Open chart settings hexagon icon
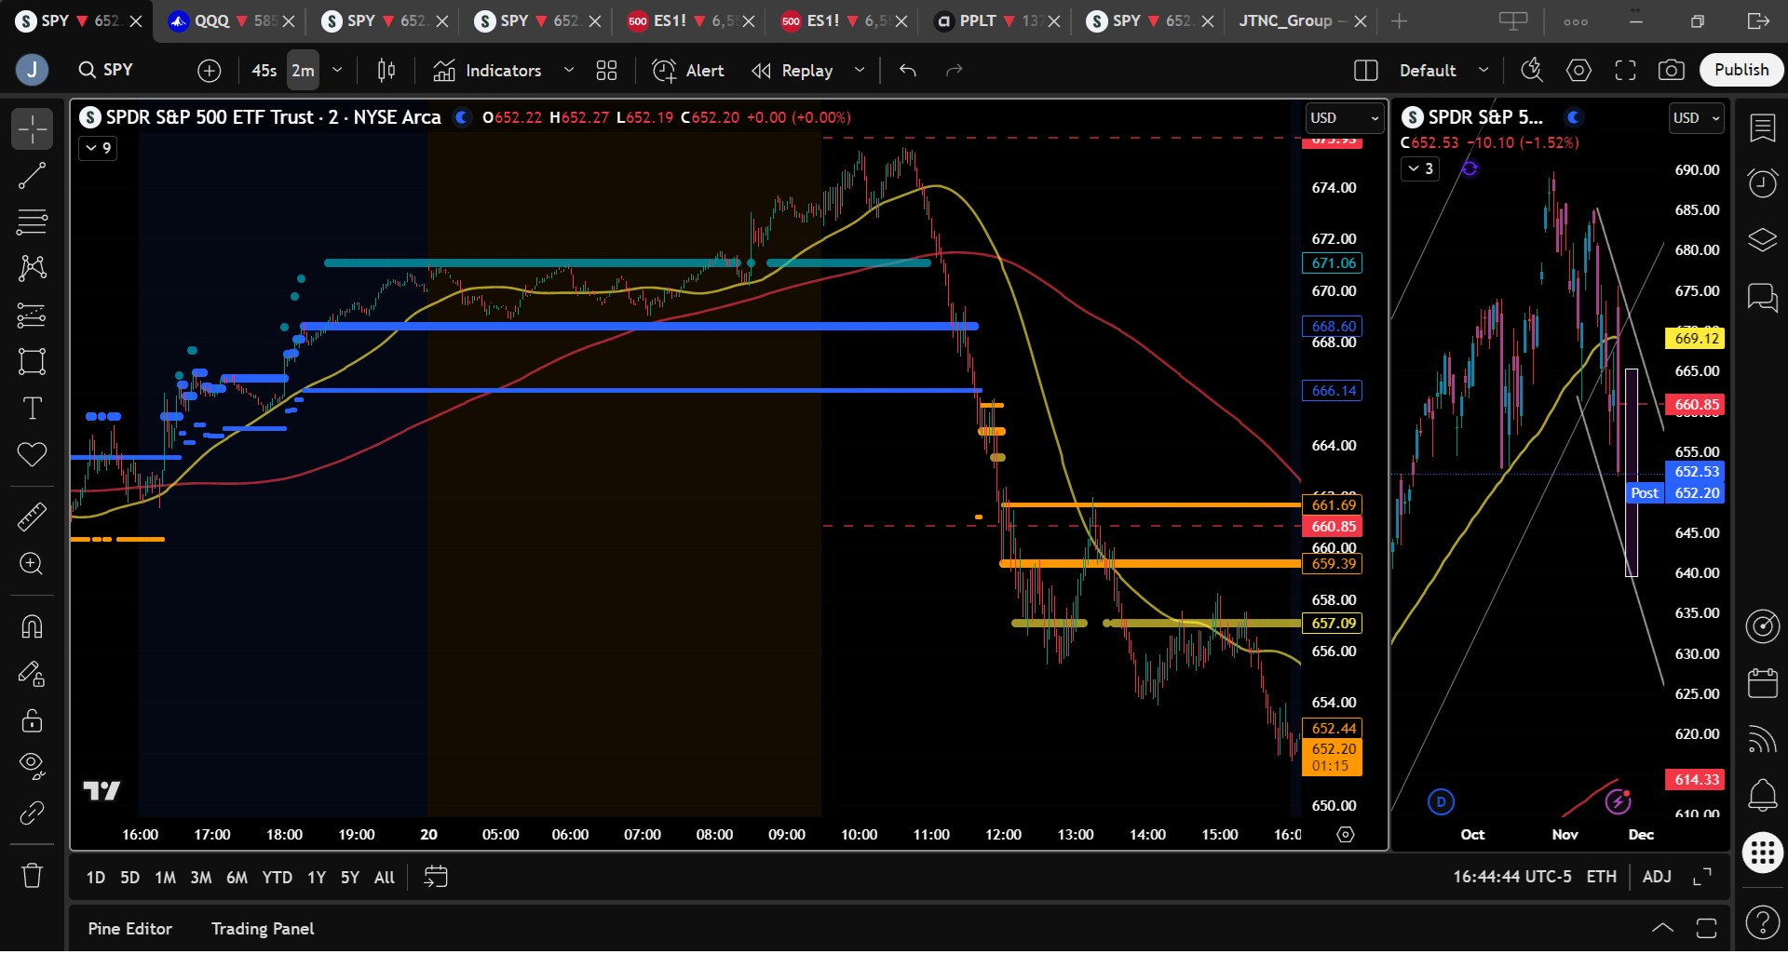The height and width of the screenshot is (954, 1788). (1578, 70)
